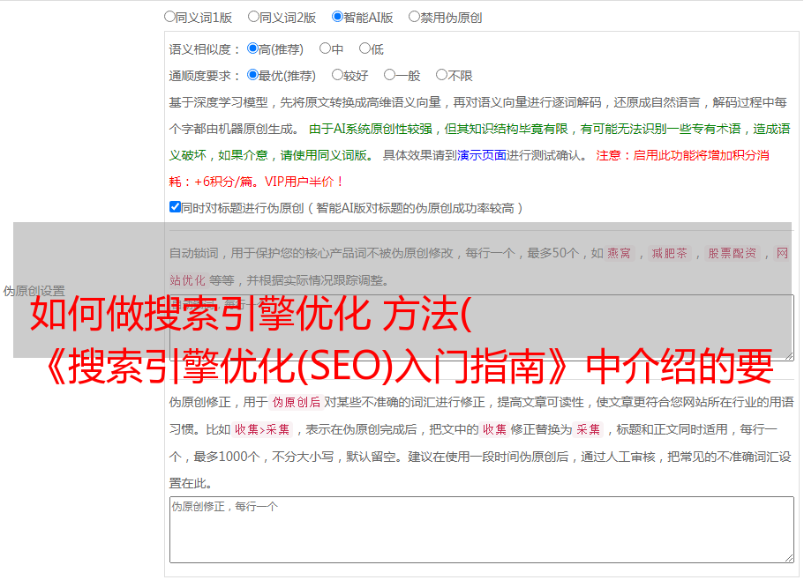Set 语义相似度 to 低
Viewport: 804px width, 580px height.
[x=364, y=48]
